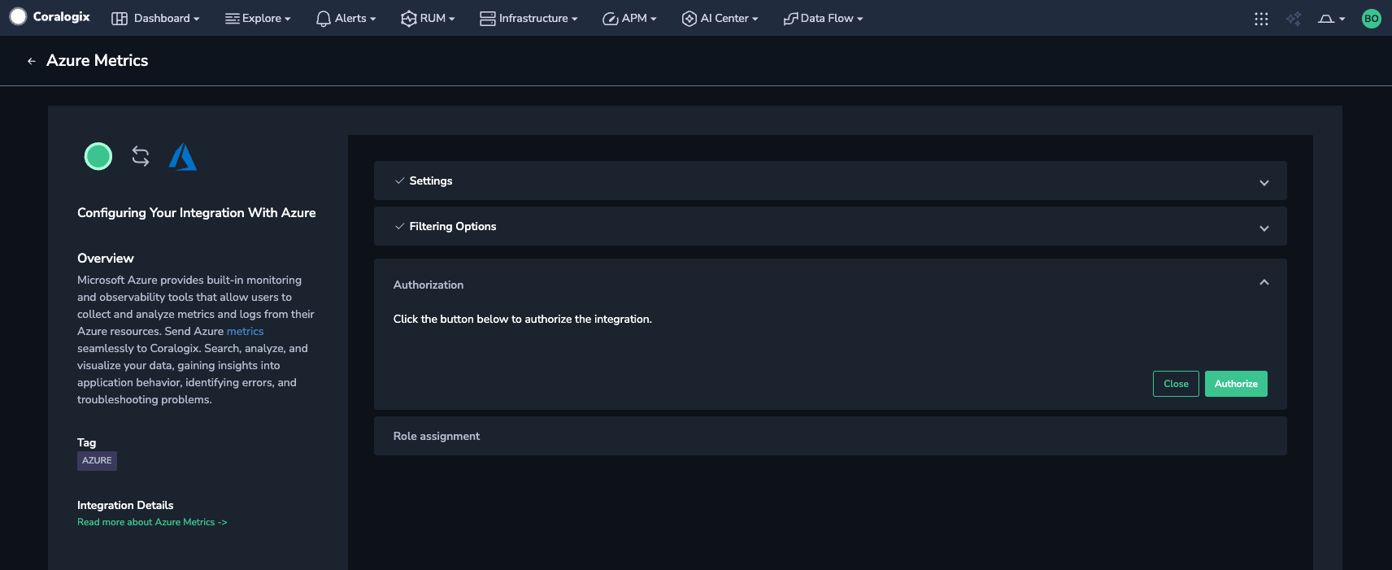Click the Coralogix logo icon
This screenshot has height=570, width=1392.
tap(18, 17)
